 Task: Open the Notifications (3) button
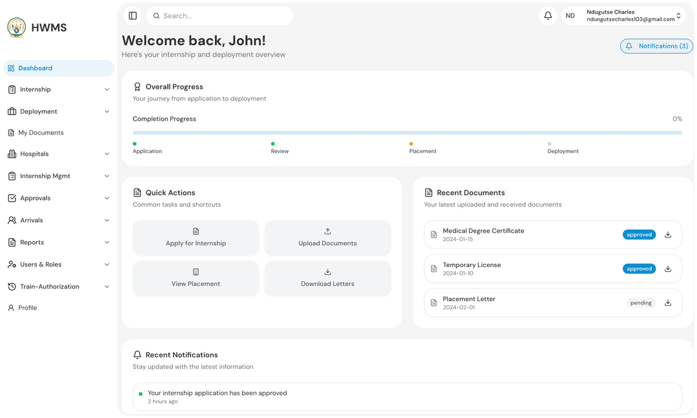656,46
